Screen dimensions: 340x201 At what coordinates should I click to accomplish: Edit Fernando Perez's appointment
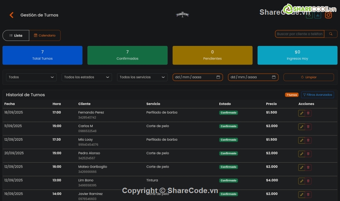pos(301,113)
